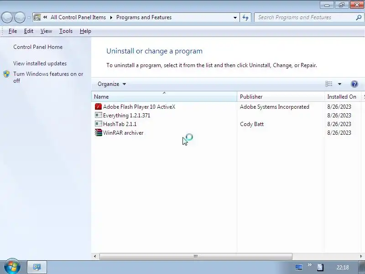365x274 pixels.
Task: Sort by Installed On column header
Action: click(343, 96)
